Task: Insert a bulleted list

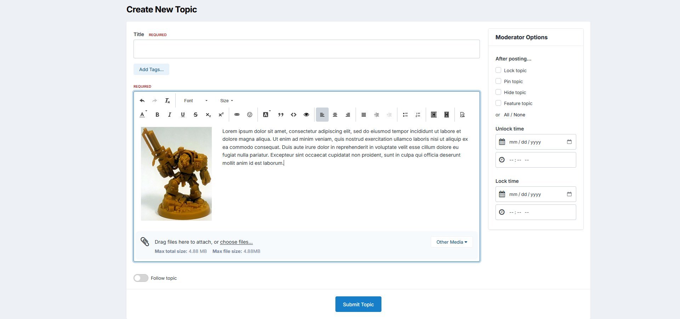Action: tap(405, 115)
